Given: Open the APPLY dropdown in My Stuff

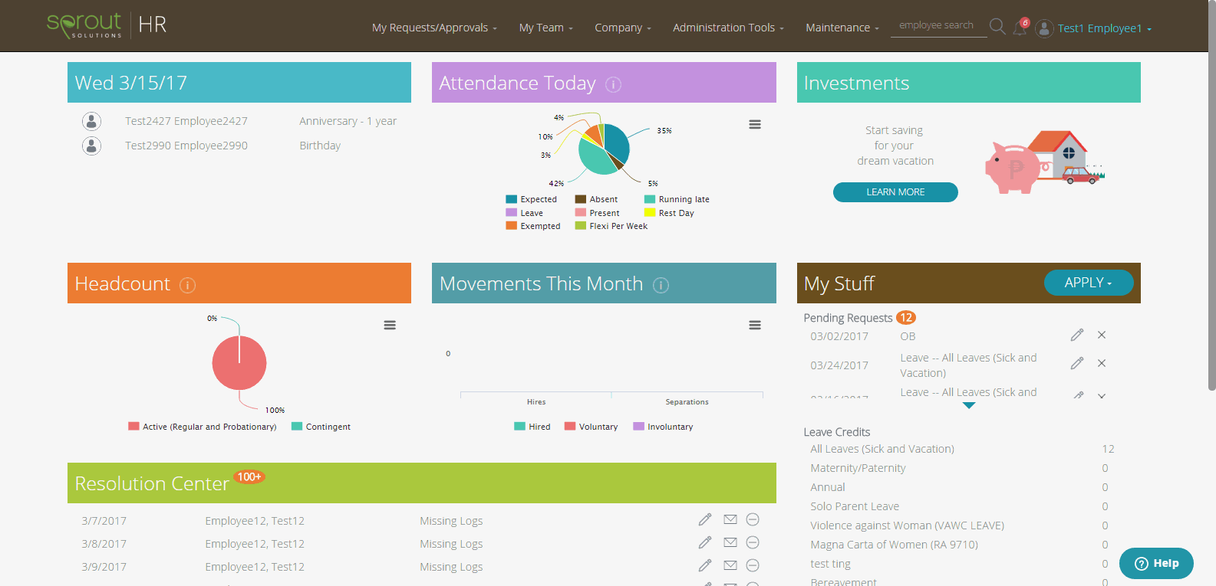Looking at the screenshot, I should [1089, 283].
